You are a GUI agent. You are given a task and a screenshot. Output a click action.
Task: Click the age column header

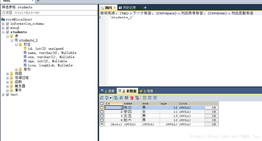(x=169, y=103)
